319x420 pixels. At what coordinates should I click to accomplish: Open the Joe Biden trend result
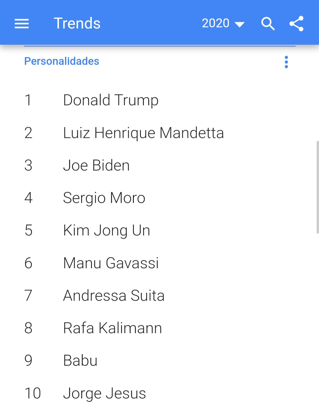point(96,165)
